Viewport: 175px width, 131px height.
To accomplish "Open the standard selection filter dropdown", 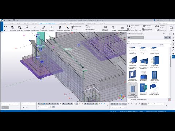I will click(x=44, y=107).
